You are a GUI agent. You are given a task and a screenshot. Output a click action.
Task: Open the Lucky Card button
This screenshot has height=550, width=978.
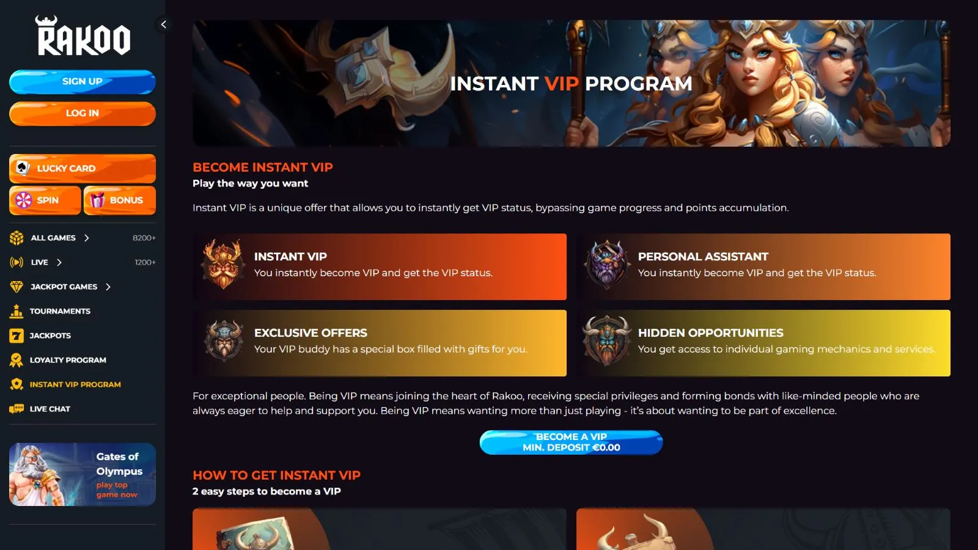pyautogui.click(x=83, y=168)
